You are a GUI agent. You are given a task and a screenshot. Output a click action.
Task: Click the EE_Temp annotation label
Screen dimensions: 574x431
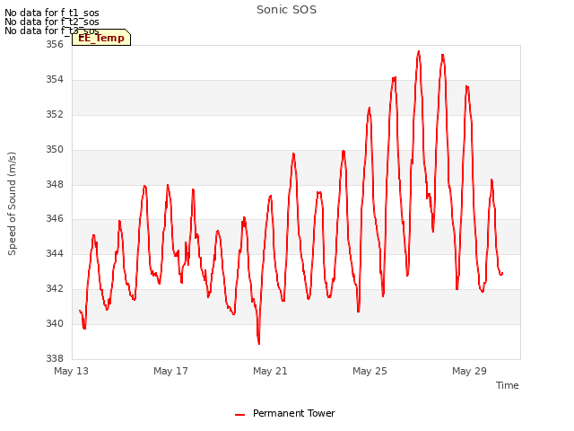click(101, 38)
